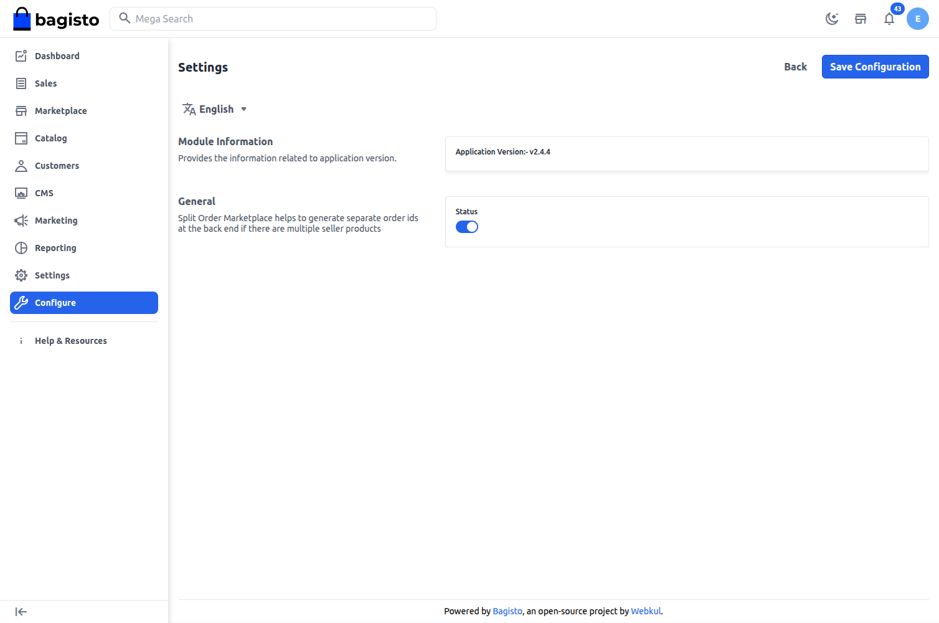Open the English locale dropdown

(x=215, y=109)
